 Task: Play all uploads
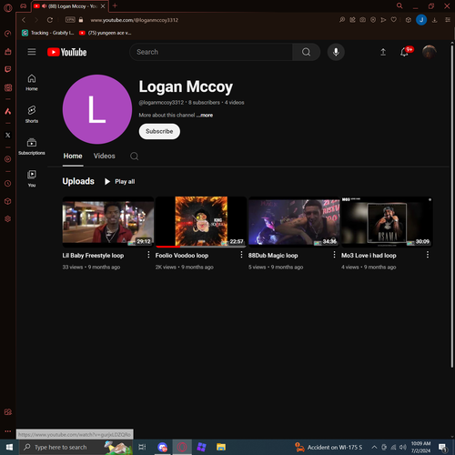(120, 181)
